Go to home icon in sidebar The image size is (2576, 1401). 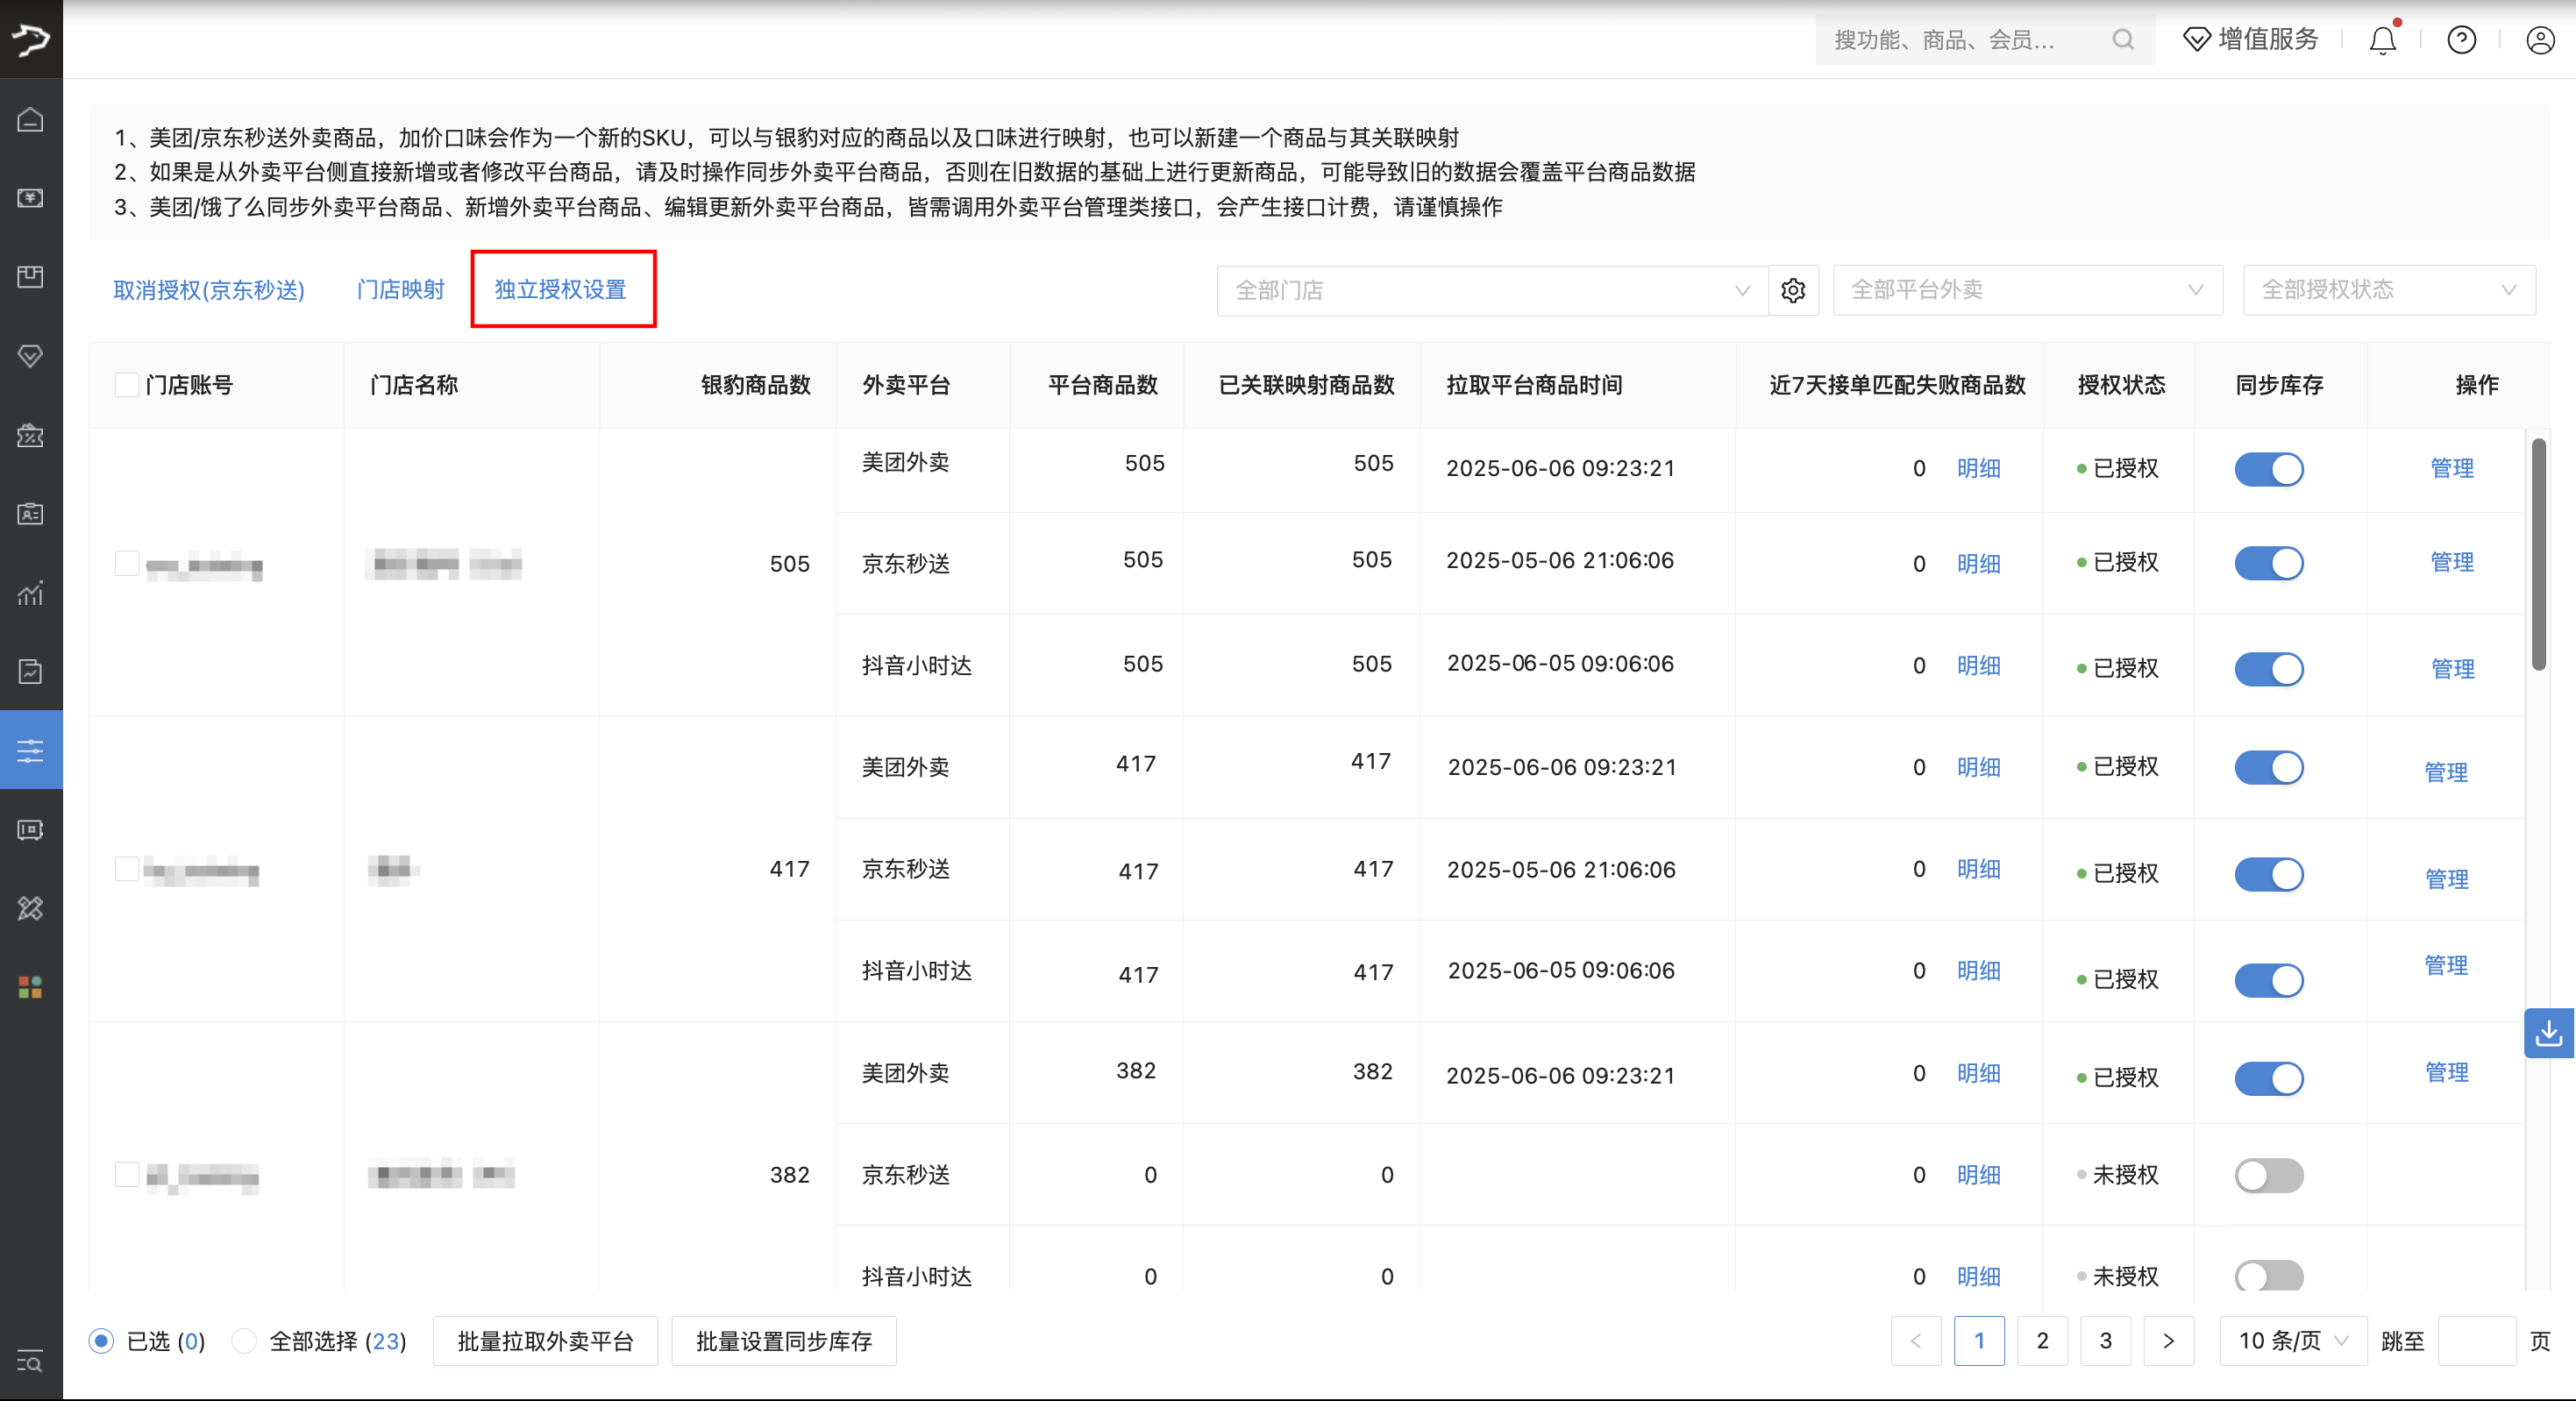[x=31, y=120]
